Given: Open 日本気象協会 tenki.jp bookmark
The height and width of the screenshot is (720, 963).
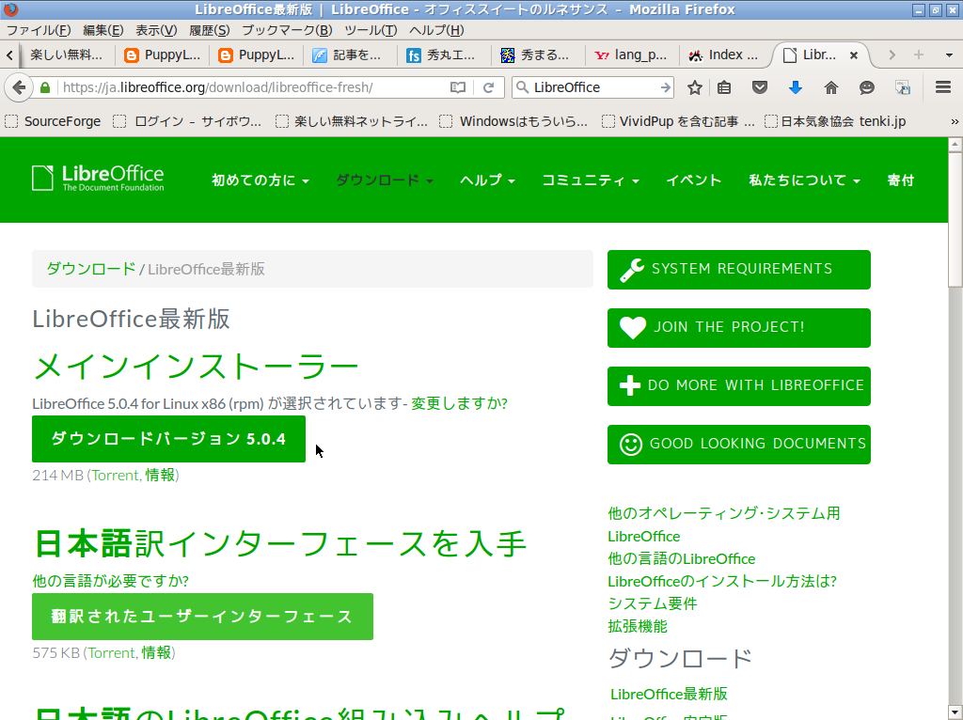Looking at the screenshot, I should [x=835, y=121].
